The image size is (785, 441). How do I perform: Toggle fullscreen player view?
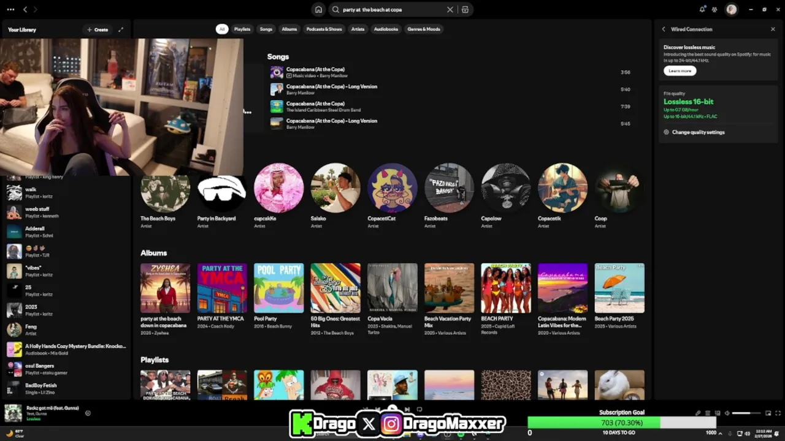778,413
